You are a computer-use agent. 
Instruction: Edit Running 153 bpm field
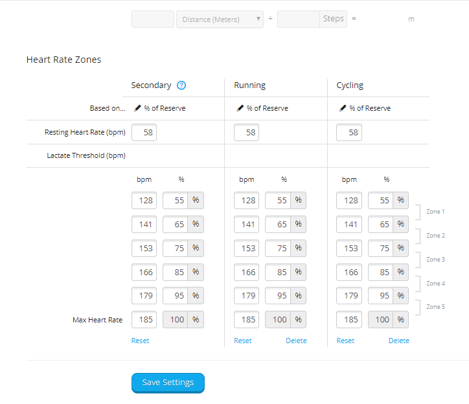246,248
